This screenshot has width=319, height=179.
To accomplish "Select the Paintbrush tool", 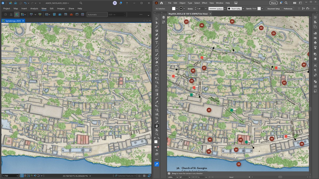I will point(157,54).
